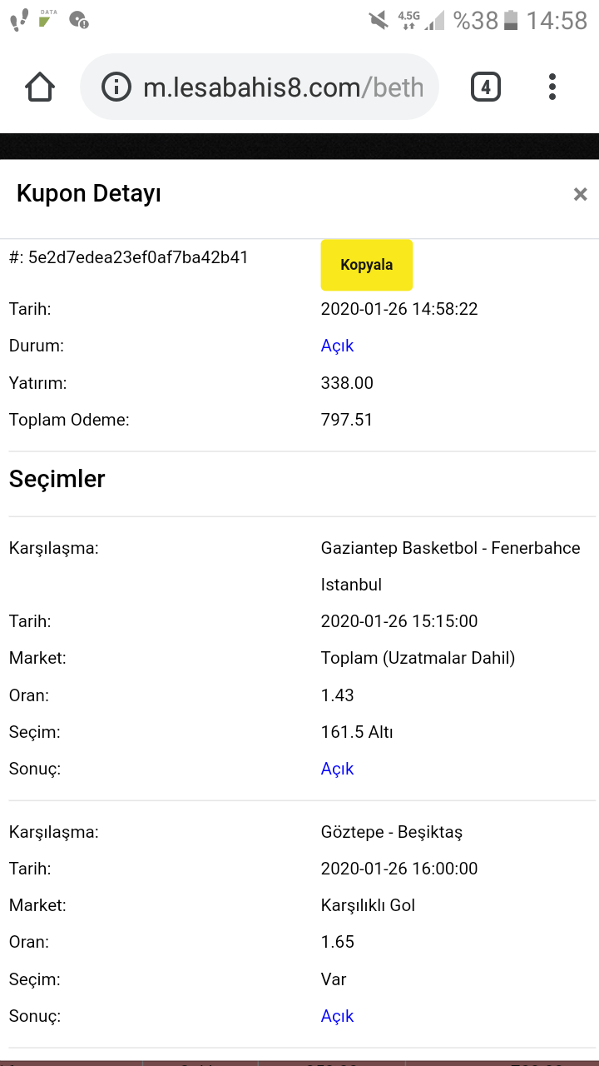Image resolution: width=599 pixels, height=1066 pixels.
Task: Tap the Gaziantep Basketbol - Fenerbahce match name
Action: click(x=450, y=566)
